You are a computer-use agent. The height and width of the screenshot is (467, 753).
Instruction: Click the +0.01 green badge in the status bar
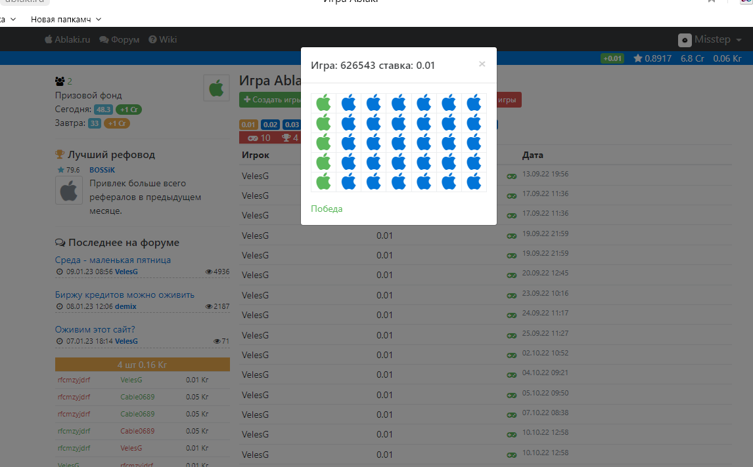(x=612, y=58)
